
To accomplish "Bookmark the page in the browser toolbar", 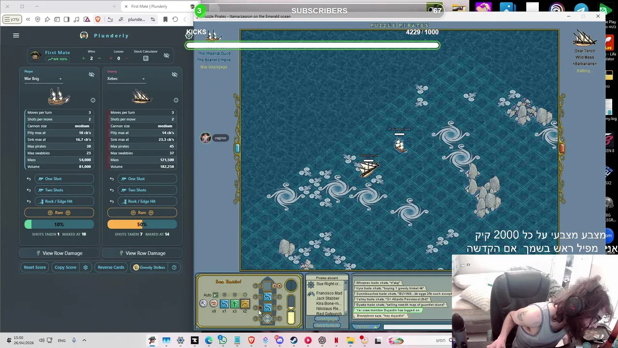I will pos(165,19).
